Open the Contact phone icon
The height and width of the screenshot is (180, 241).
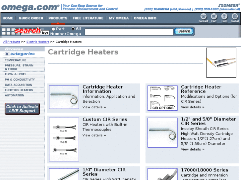(x=203, y=18)
